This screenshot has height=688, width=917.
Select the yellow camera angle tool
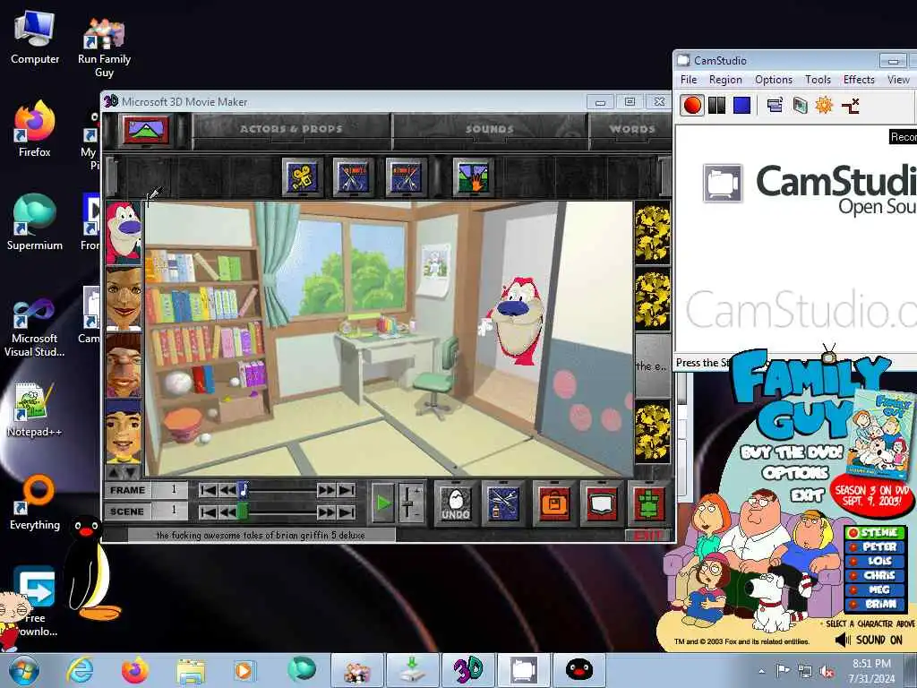point(302,176)
